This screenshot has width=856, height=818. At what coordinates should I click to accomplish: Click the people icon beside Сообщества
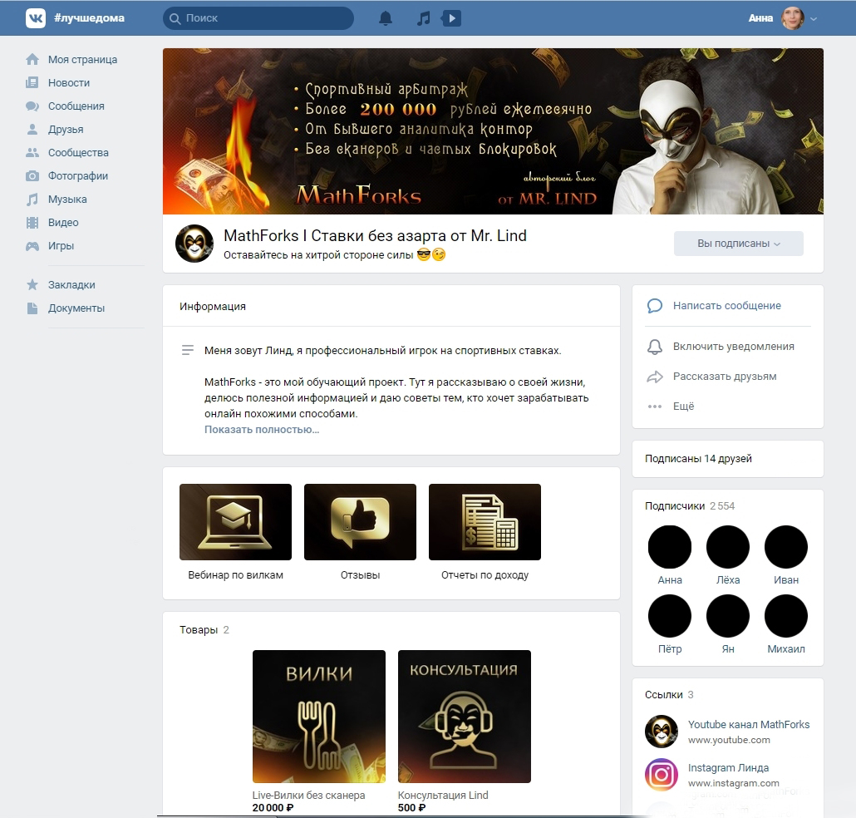point(32,152)
